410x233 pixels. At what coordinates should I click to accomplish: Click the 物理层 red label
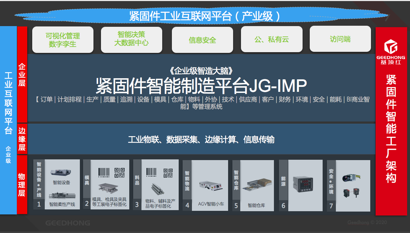(x=22, y=184)
